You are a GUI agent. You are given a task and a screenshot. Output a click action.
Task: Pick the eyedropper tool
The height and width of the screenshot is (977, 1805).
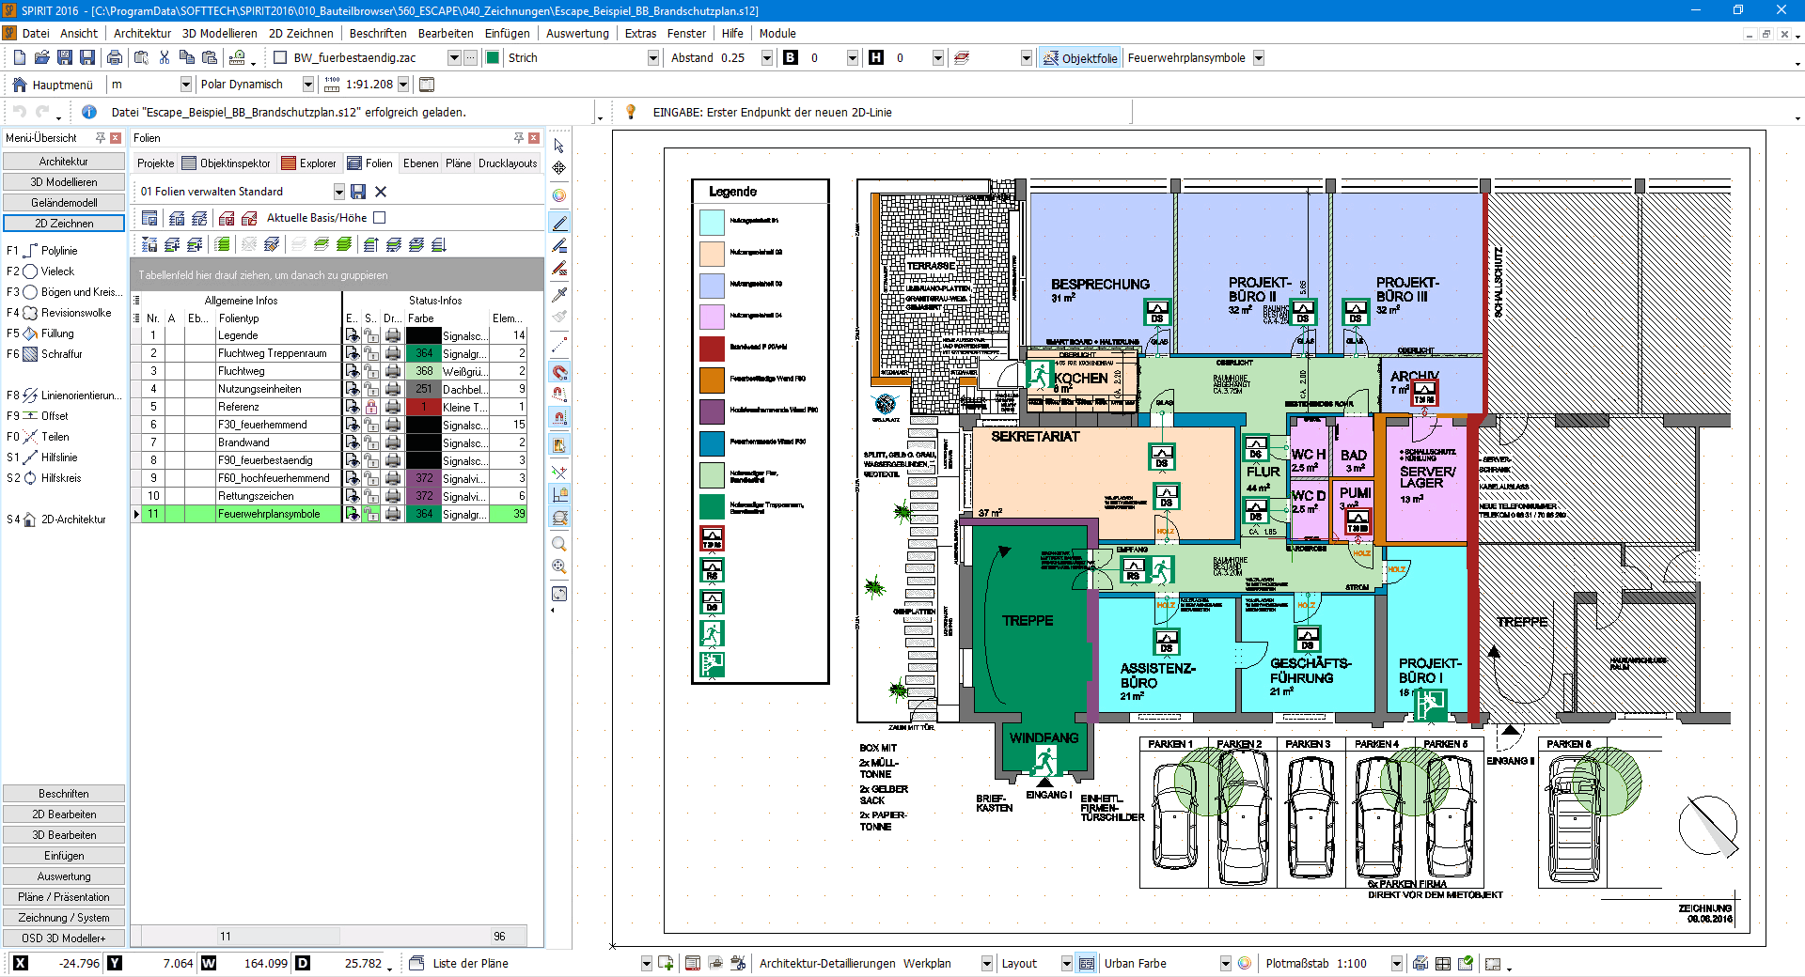pos(559,294)
